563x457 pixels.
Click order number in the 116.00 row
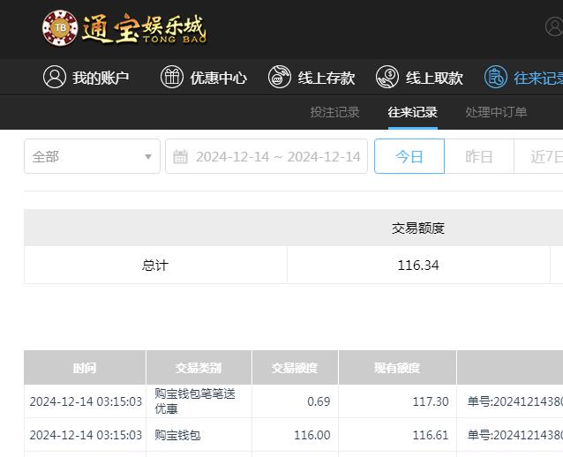(x=514, y=435)
